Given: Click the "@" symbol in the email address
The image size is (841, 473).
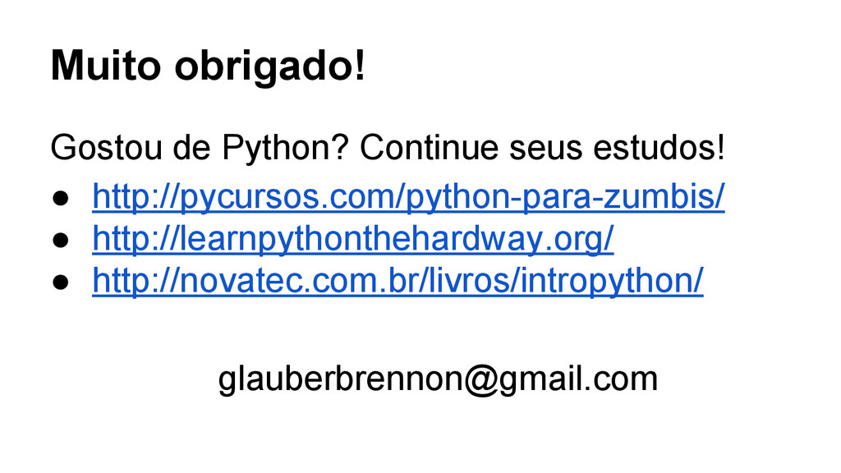Looking at the screenshot, I should tap(482, 380).
